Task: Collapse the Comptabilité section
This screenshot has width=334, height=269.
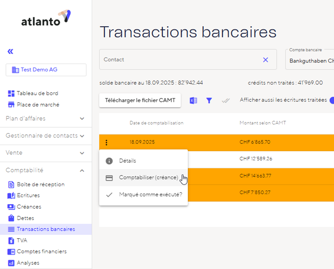Action: [x=82, y=170]
